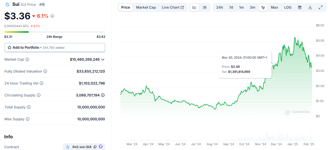Click the star icon in Add to Portfolio
Screen dimensions: 328x150
coord(9,47)
